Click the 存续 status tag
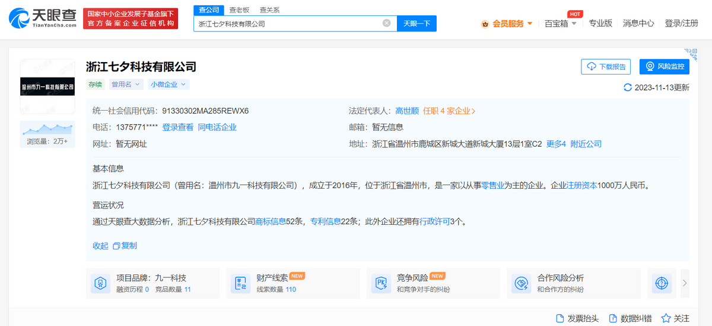This screenshot has height=326, width=712. [96, 85]
